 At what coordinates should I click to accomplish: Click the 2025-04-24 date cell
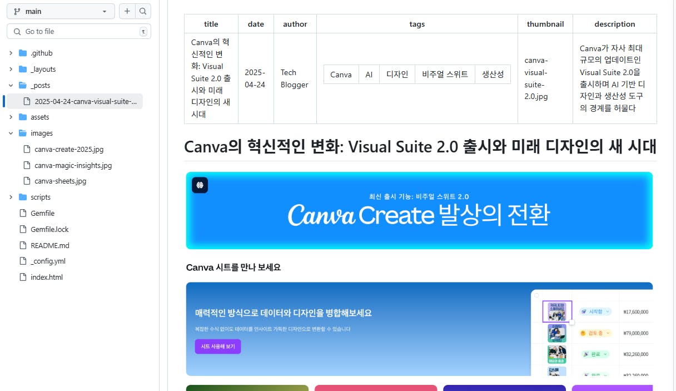click(x=256, y=78)
